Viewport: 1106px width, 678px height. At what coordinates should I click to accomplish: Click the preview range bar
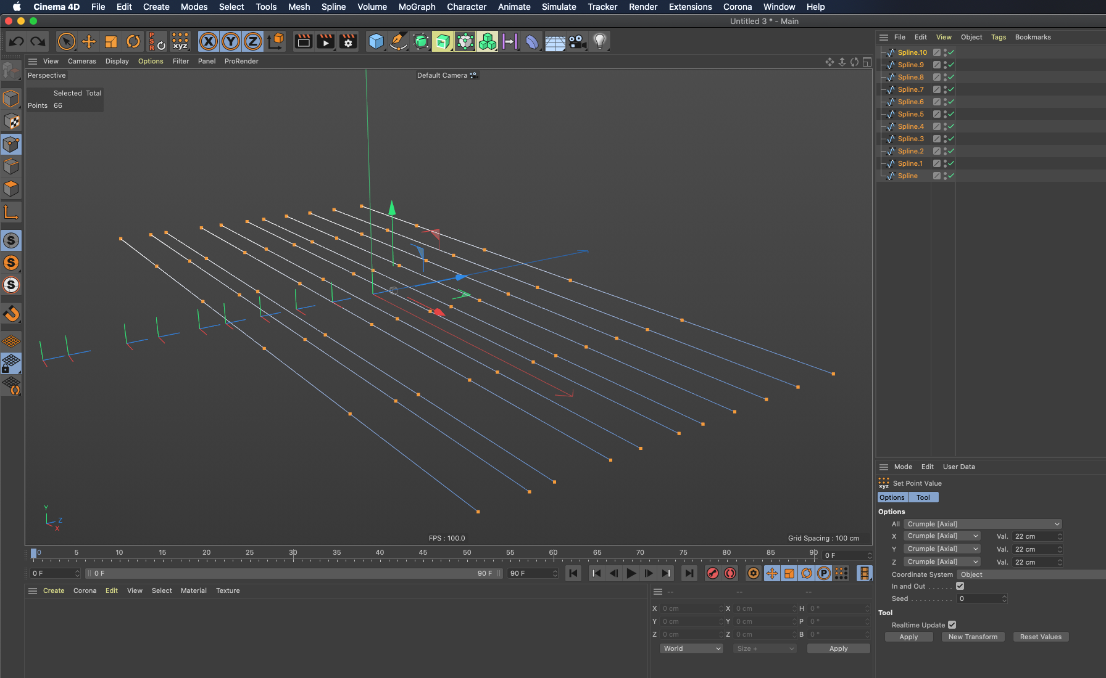tap(293, 573)
